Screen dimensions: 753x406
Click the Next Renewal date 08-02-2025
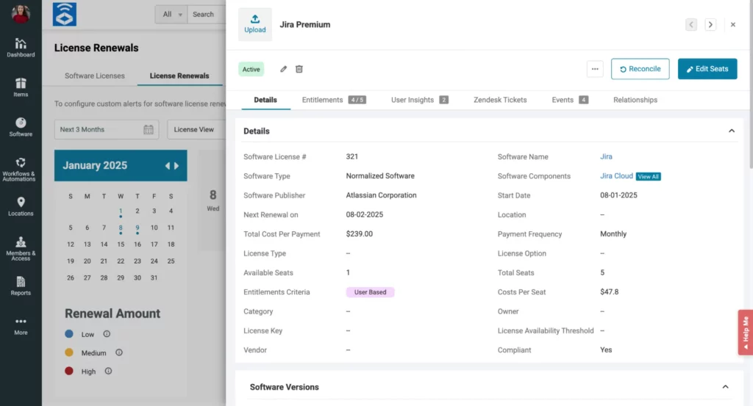[x=365, y=214]
